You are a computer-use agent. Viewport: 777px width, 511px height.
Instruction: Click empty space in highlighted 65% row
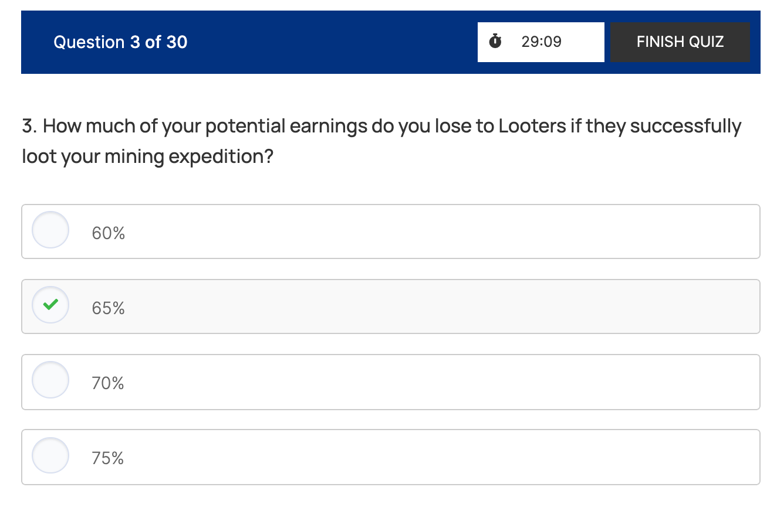coord(440,306)
